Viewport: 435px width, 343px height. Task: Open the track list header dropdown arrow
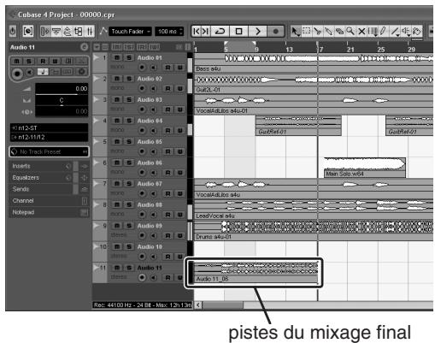point(97,47)
